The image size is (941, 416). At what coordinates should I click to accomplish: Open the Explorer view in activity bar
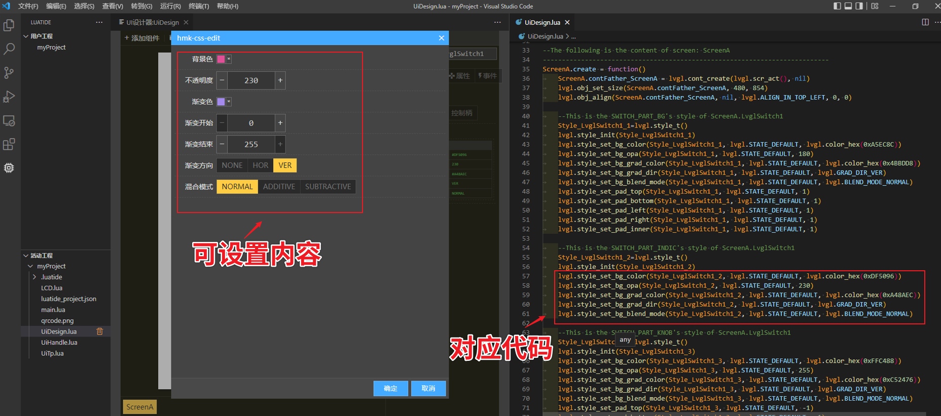(9, 25)
